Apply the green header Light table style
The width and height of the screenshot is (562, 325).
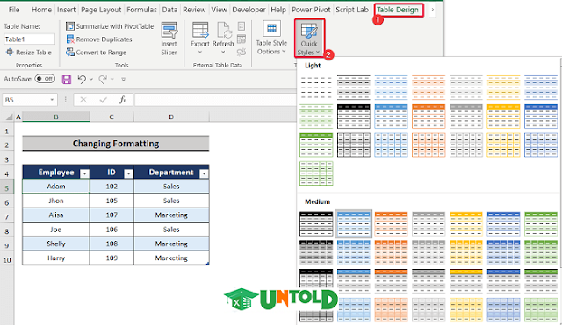click(316, 145)
